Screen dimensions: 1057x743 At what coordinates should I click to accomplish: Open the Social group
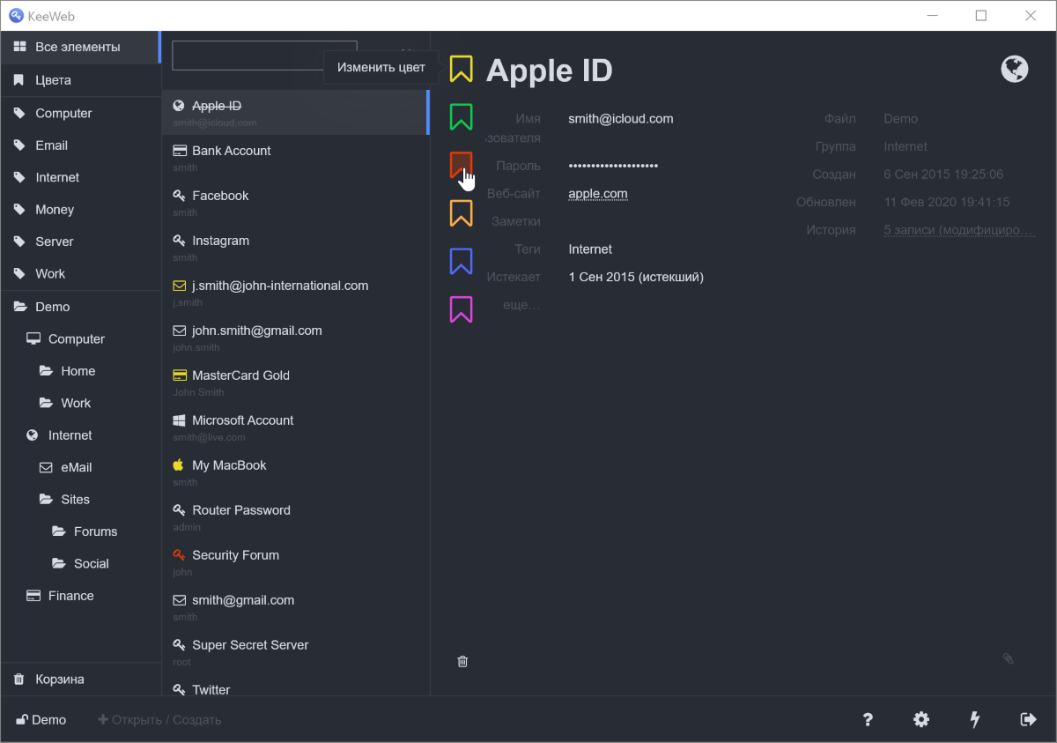(80, 563)
